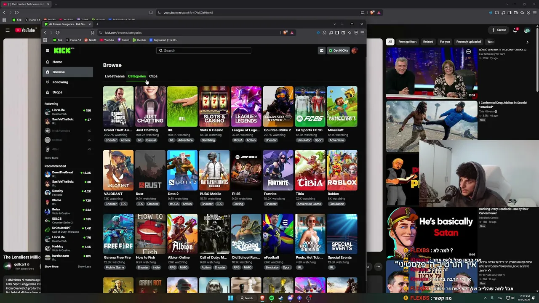Click the Brave Shields icon in Kick address bar
The height and width of the screenshot is (303, 539).
click(x=286, y=32)
